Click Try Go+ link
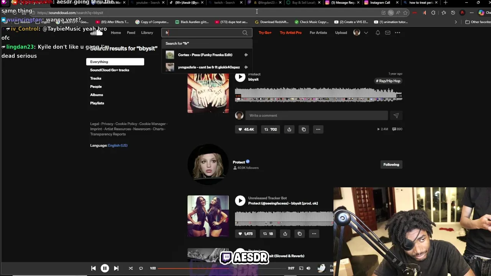Screen dimensions: 491x276 (265, 33)
